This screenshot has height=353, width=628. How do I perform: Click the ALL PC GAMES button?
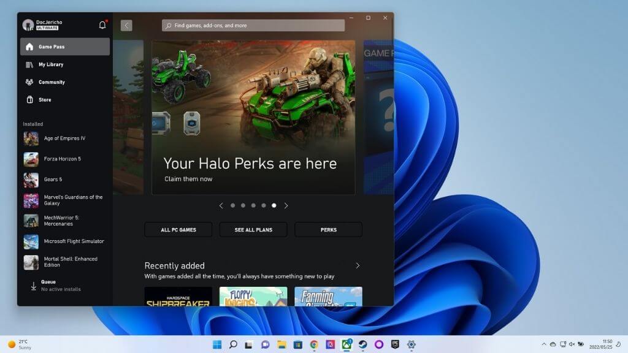[178, 230]
